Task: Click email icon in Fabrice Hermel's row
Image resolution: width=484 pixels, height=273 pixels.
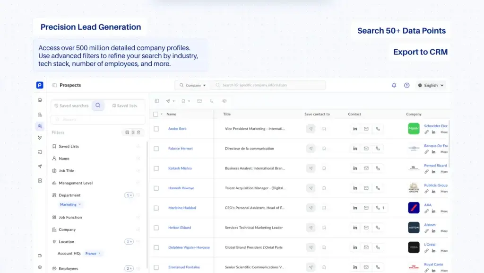Action: point(366,149)
